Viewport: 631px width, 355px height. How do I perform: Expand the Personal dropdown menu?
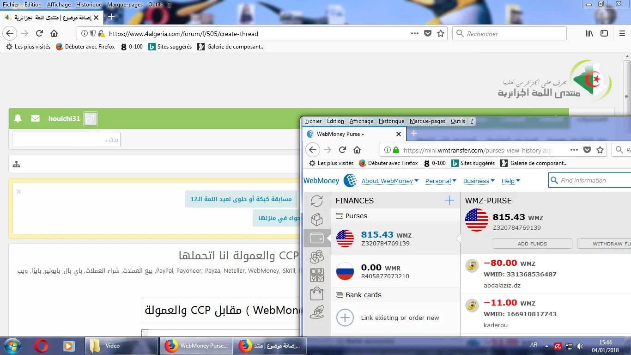click(x=440, y=181)
